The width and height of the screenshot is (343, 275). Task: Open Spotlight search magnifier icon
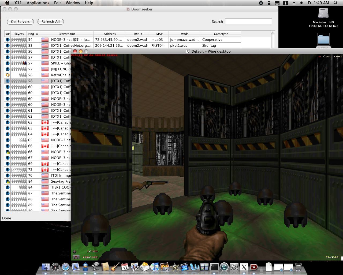click(335, 3)
